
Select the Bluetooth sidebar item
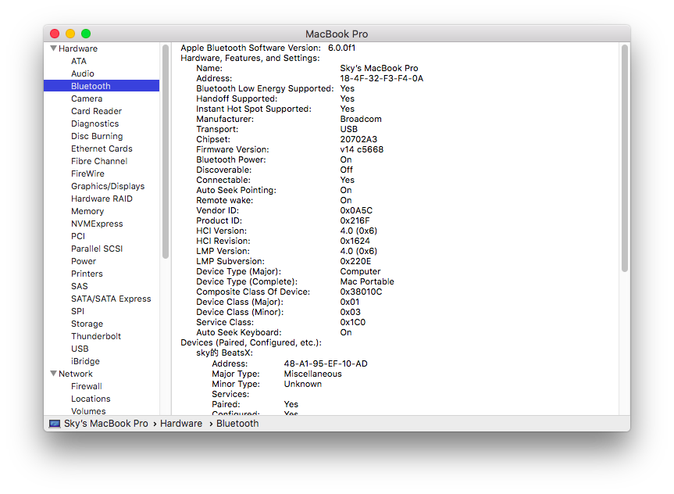tap(102, 86)
